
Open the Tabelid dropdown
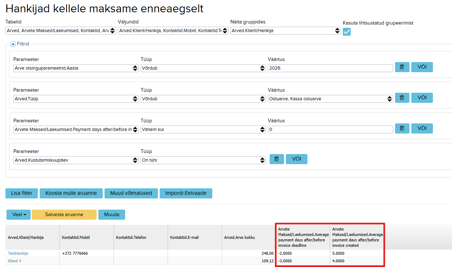61,31
